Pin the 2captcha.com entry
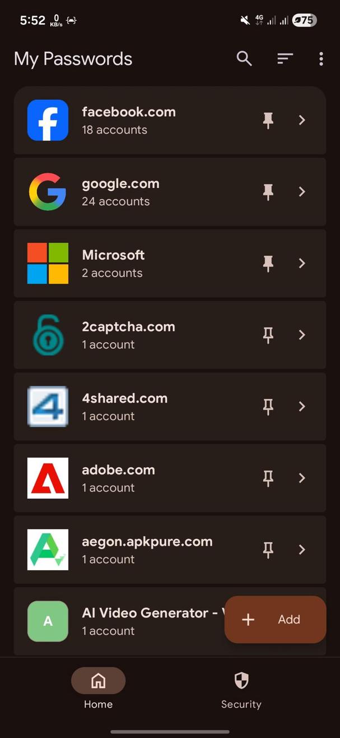The width and height of the screenshot is (340, 738). point(268,335)
